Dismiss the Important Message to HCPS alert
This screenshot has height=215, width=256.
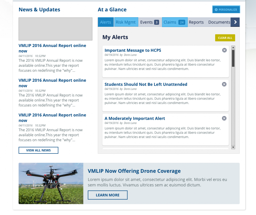tap(224, 50)
